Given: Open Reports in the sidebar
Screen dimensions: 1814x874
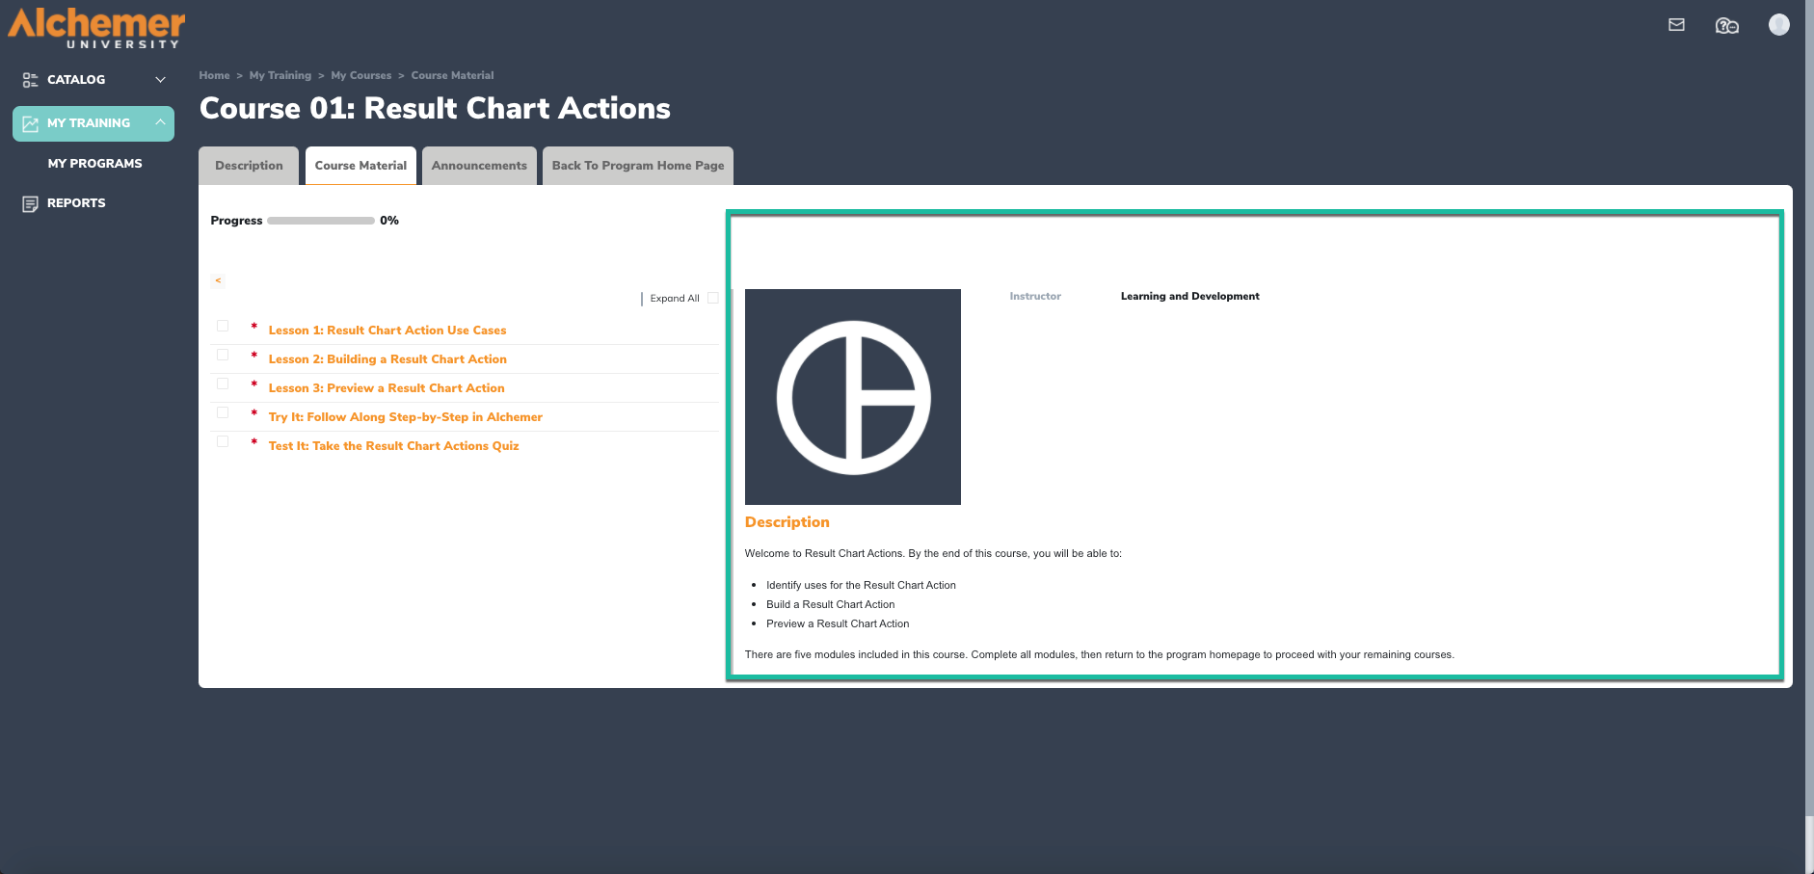Looking at the screenshot, I should pyautogui.click(x=76, y=203).
